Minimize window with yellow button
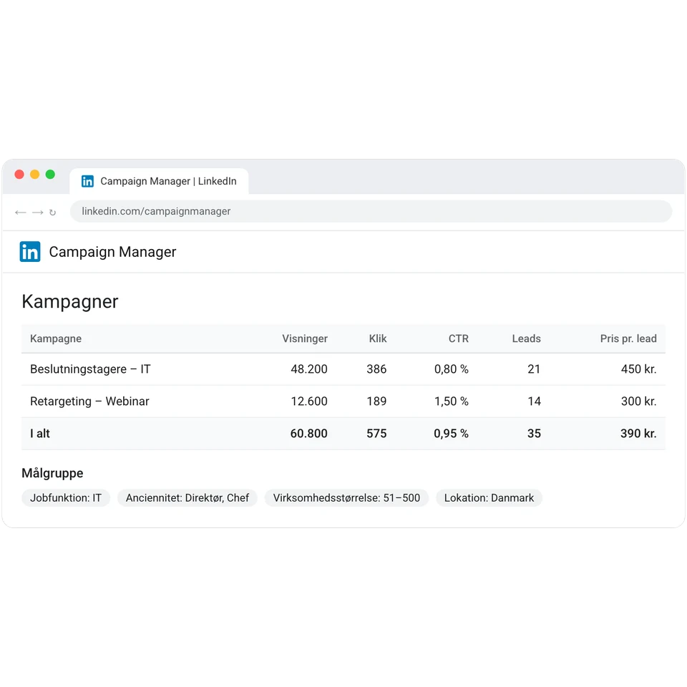 (34, 175)
